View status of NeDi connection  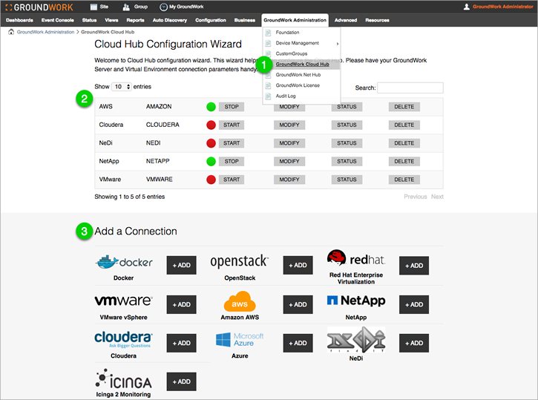[347, 143]
